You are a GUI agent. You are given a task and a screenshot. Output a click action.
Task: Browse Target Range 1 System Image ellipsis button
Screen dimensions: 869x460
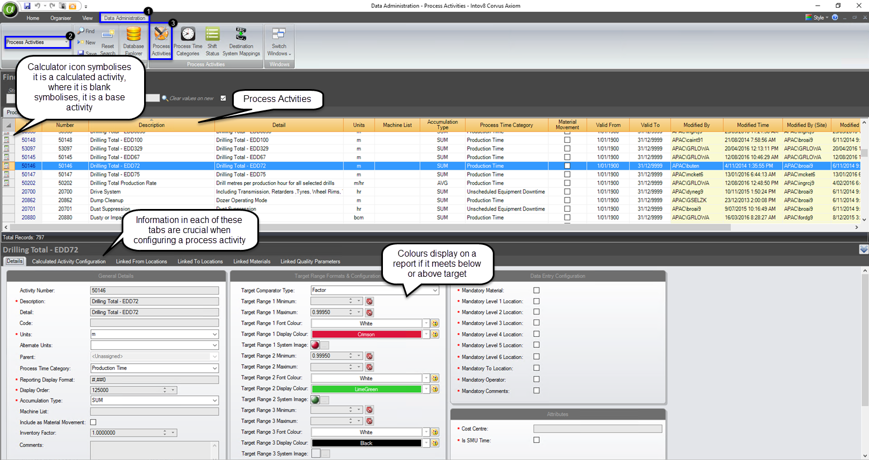pos(325,345)
